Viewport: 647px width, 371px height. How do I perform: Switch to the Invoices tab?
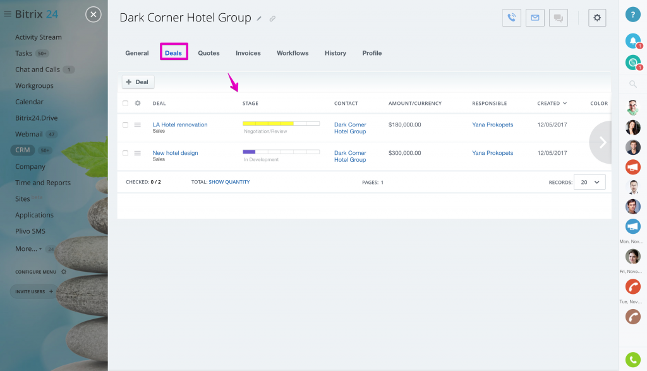tap(248, 53)
